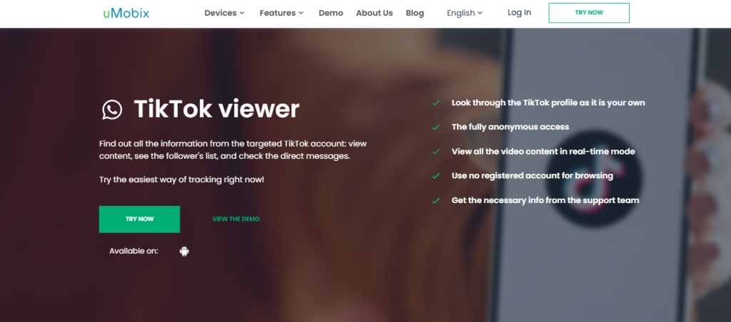
Task: Click checkmark next to 'Use no registered account'
Action: 435,176
